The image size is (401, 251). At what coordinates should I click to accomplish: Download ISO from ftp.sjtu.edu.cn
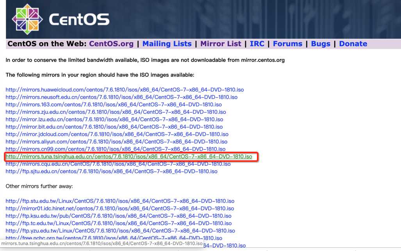point(112,171)
